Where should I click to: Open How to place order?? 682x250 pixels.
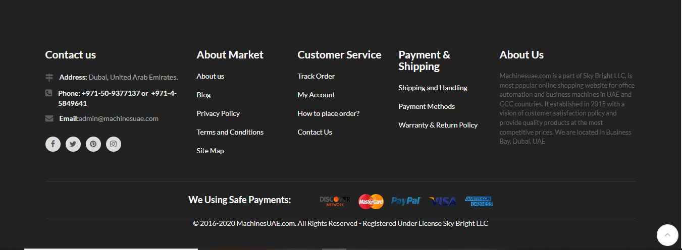click(329, 113)
